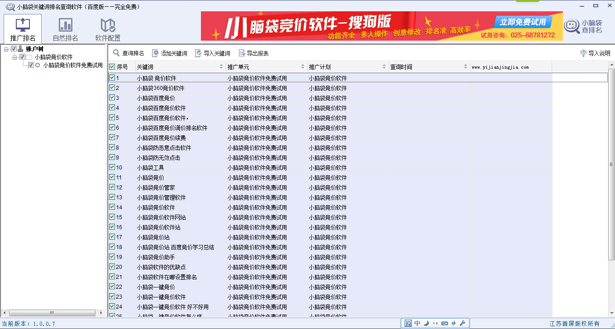This screenshot has height=329, width=615.
Task: Select keyword 小脑袋竞价软件网站
Action: coord(162,217)
